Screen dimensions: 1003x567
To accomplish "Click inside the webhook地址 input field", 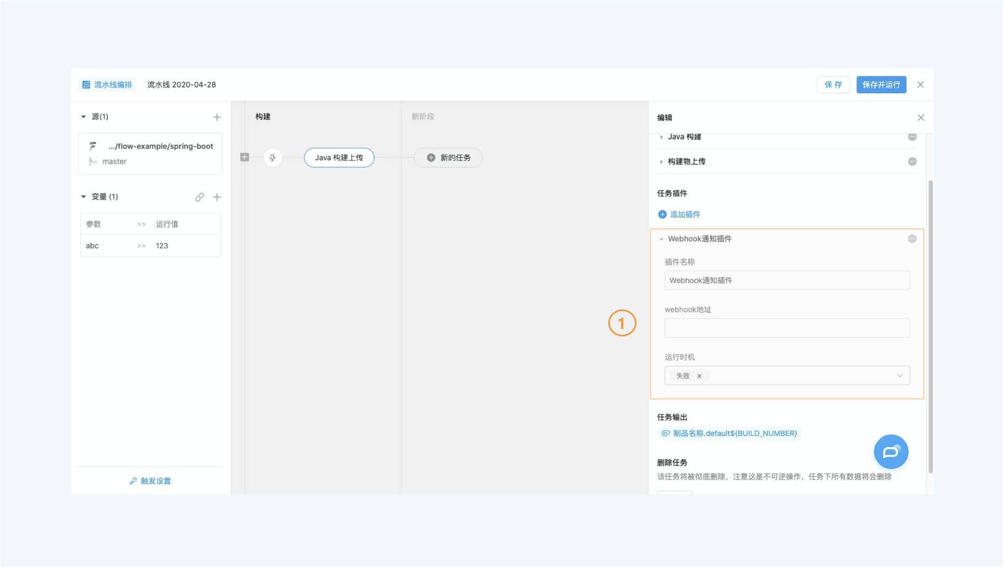I will pyautogui.click(x=787, y=328).
